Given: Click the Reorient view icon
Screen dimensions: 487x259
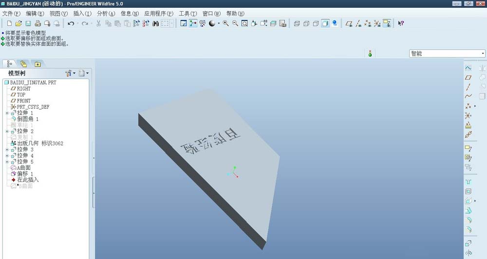Looking at the screenshot, I should [254, 23].
